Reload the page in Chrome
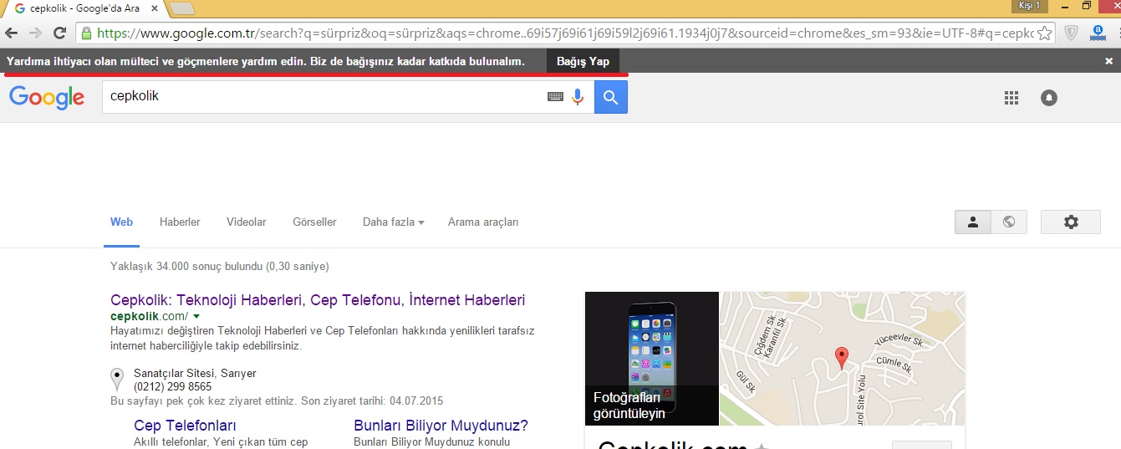Viewport: 1121px width, 449px height. click(x=59, y=33)
